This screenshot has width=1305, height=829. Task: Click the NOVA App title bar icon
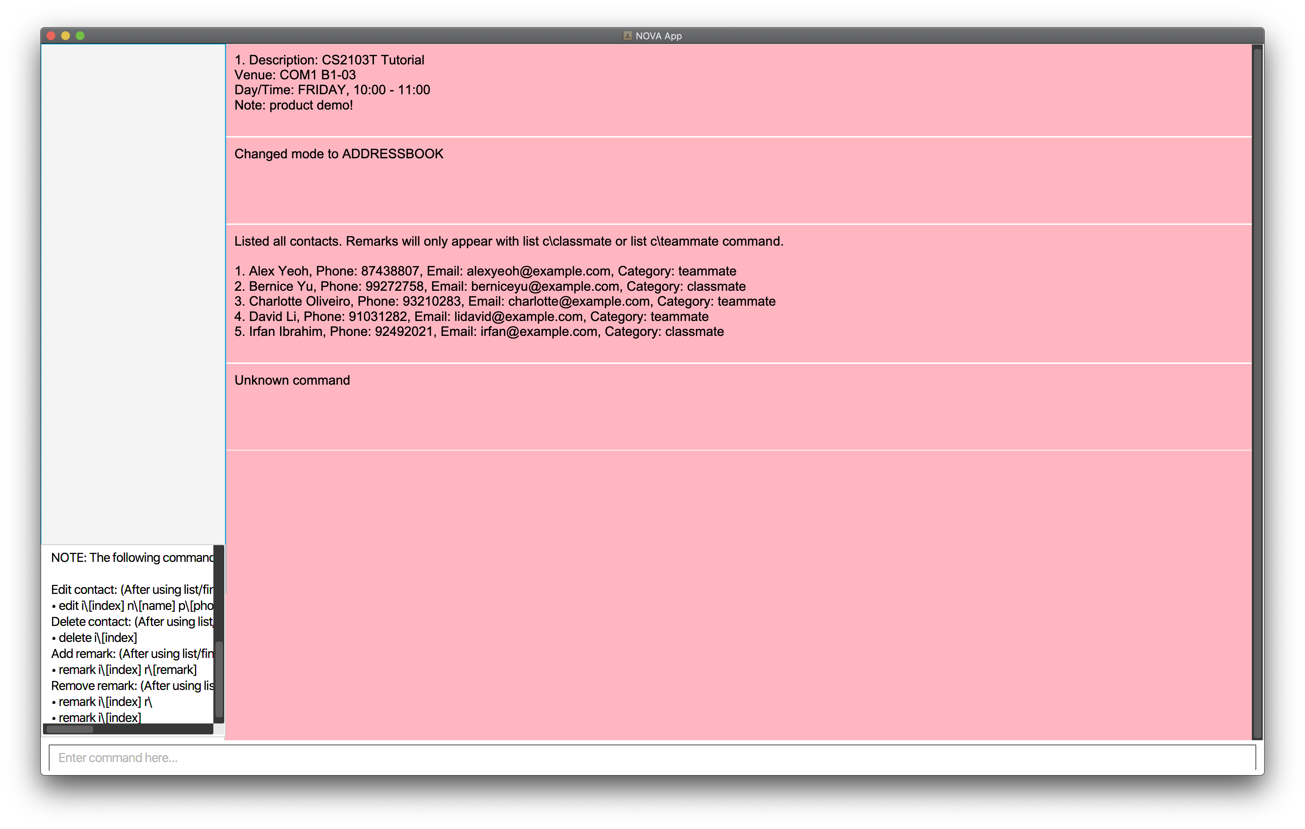pos(627,36)
